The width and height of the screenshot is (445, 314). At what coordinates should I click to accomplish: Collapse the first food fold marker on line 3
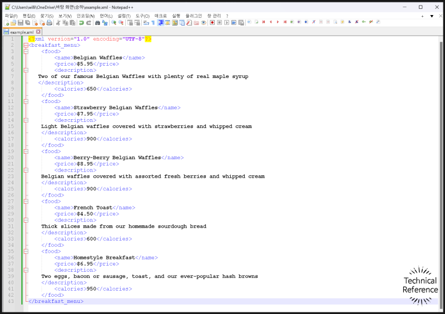click(x=26, y=52)
